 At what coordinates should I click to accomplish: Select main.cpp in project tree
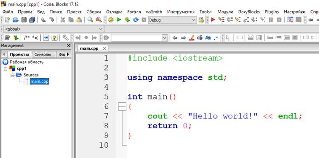click(x=40, y=82)
